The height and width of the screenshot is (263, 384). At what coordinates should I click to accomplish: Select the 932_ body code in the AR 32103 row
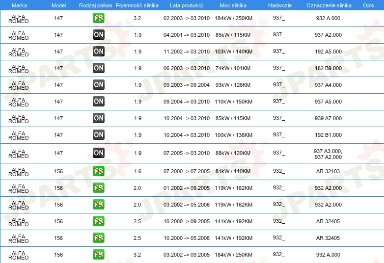(x=279, y=171)
